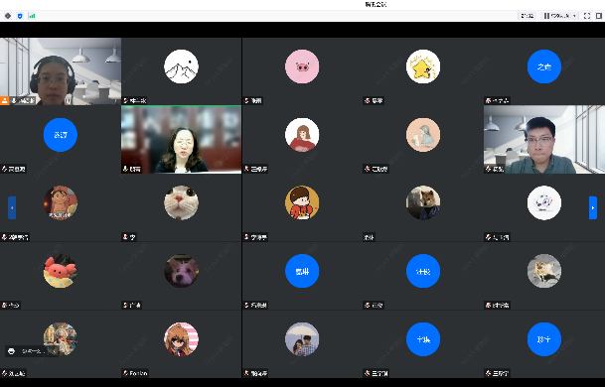Expand the arrow in the chat input bar
The image size is (605, 387).
(54, 351)
